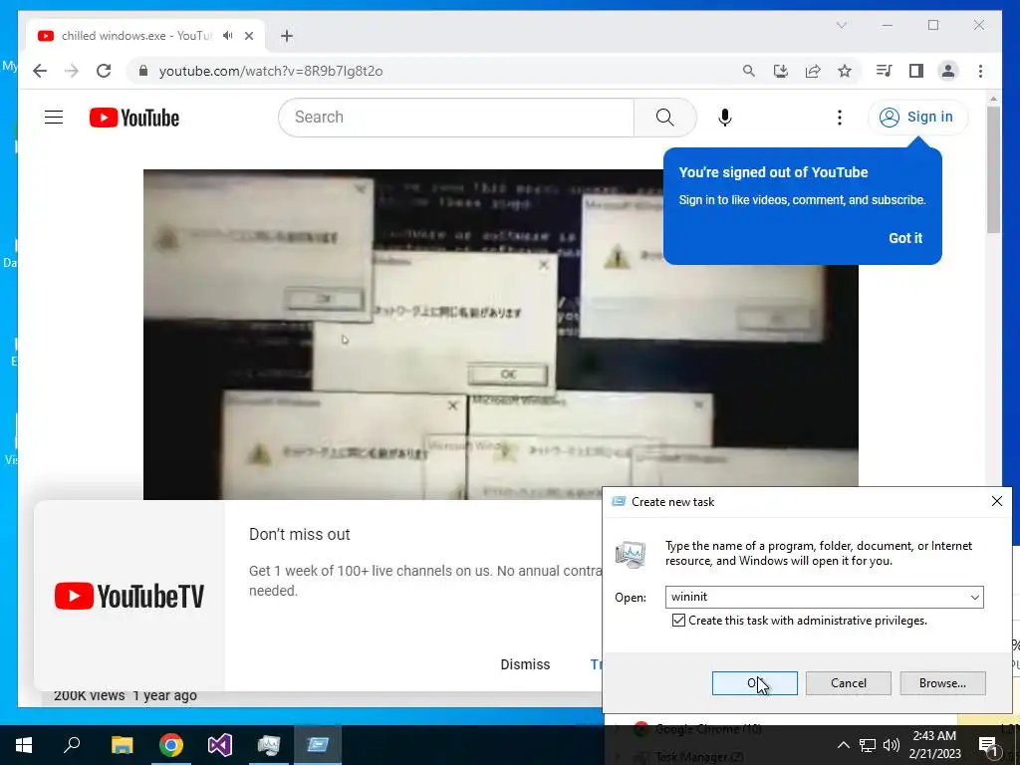This screenshot has width=1020, height=765.
Task: Click the Sign in button
Action: click(x=917, y=118)
